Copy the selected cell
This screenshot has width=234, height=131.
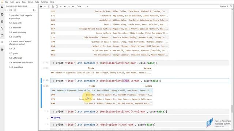coord(53,7)
